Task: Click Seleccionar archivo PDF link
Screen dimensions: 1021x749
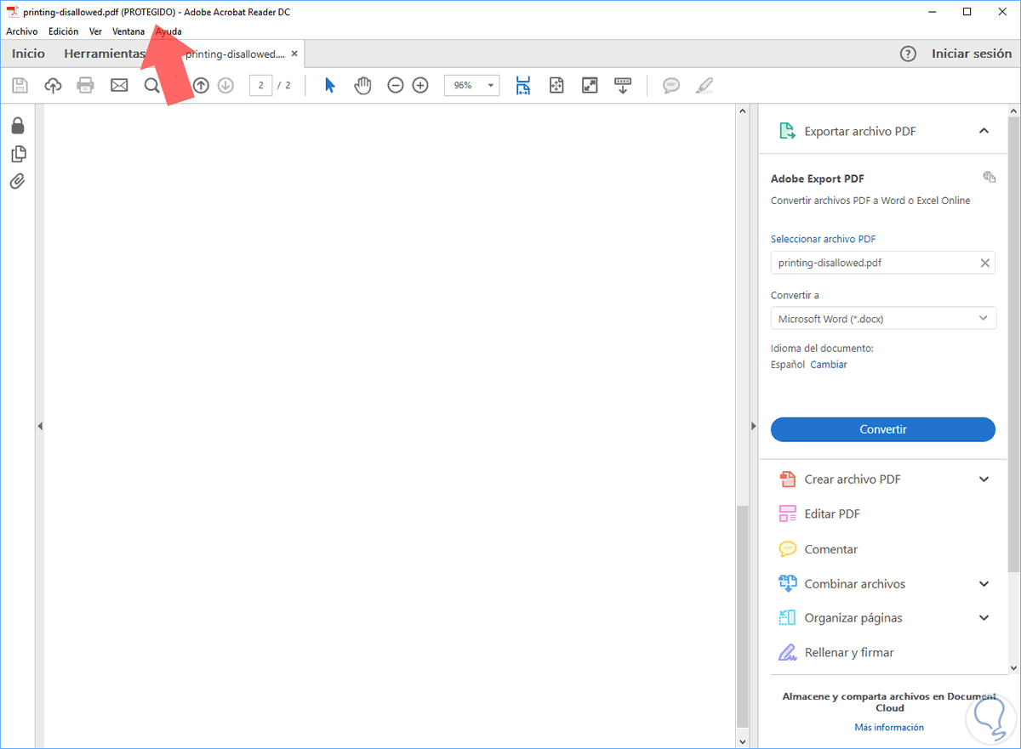Action: coord(824,240)
